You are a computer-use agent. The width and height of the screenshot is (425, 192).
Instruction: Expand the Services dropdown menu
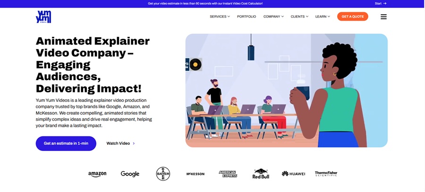coord(220,17)
